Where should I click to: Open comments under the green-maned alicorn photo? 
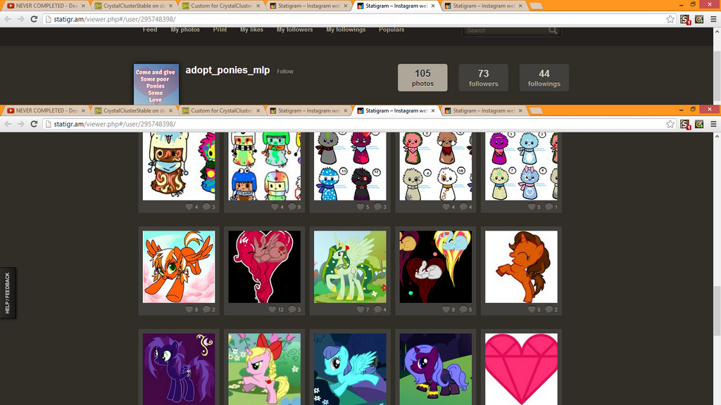tap(378, 309)
